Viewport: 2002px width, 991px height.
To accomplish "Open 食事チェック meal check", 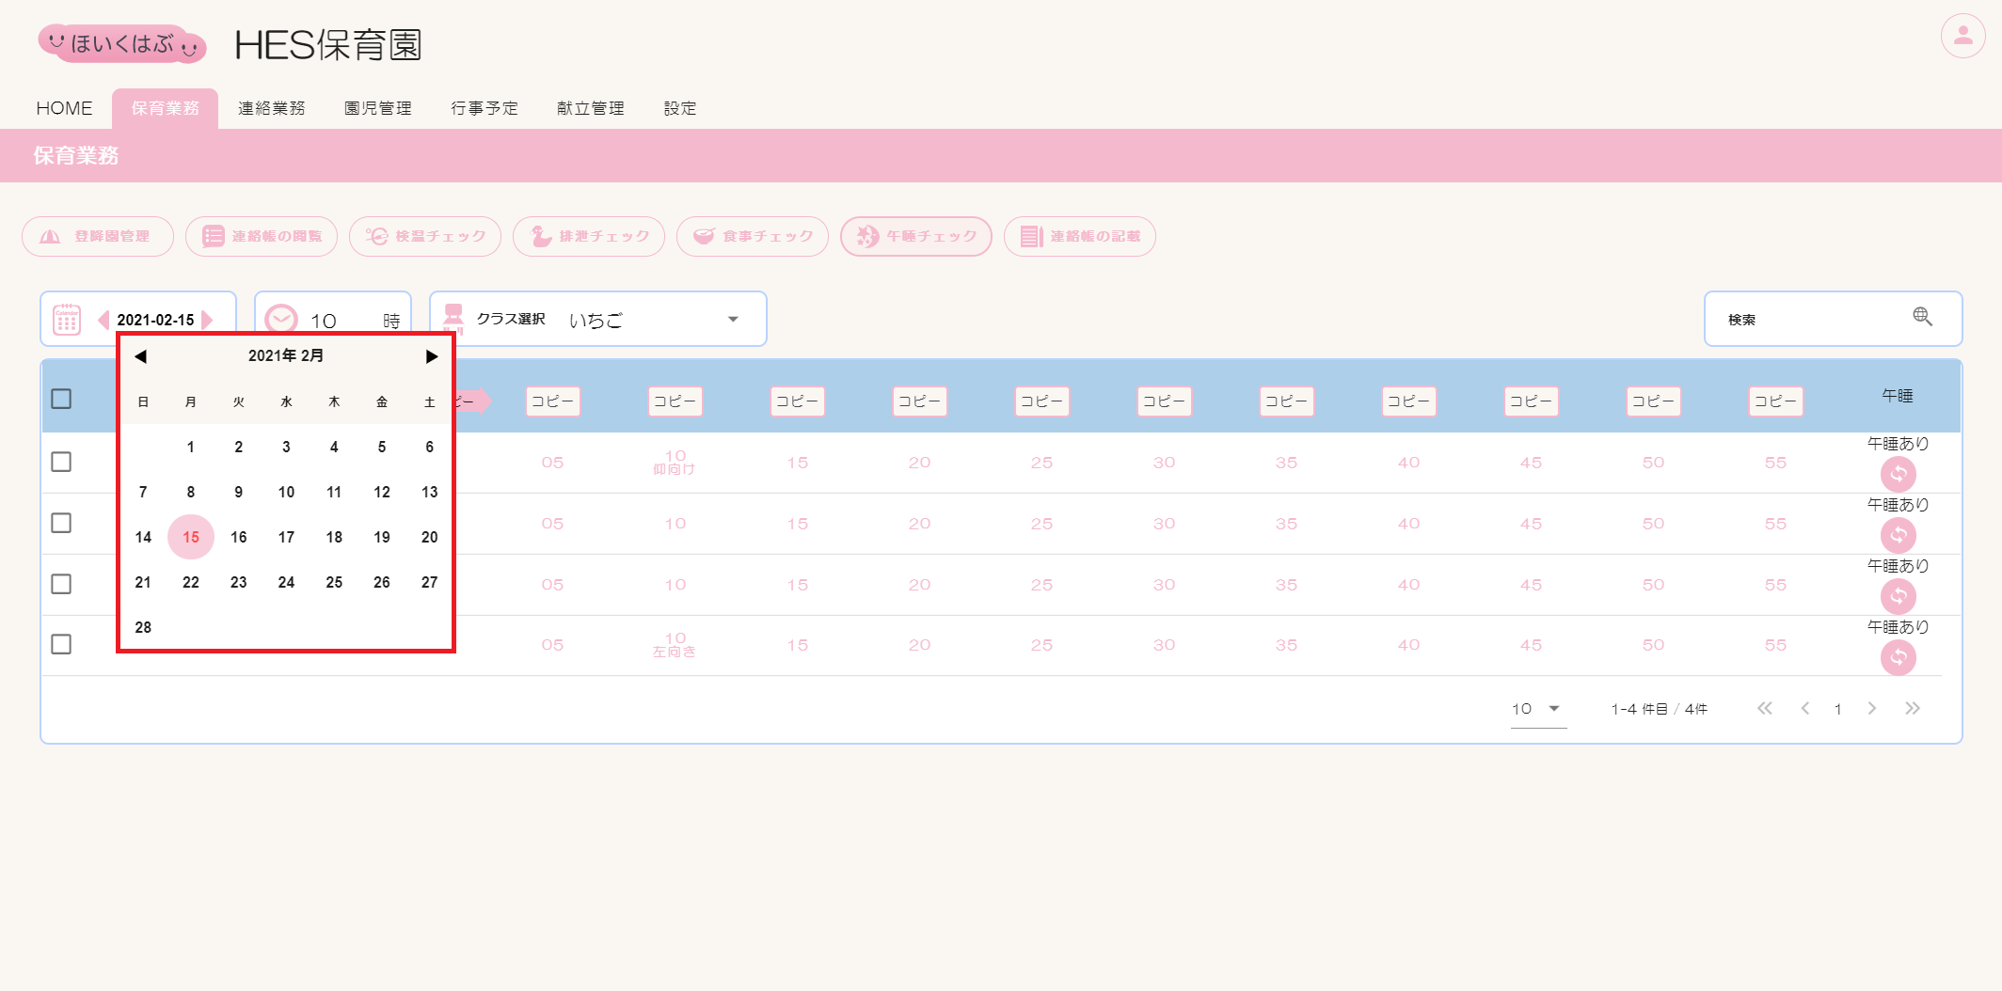I will [753, 236].
